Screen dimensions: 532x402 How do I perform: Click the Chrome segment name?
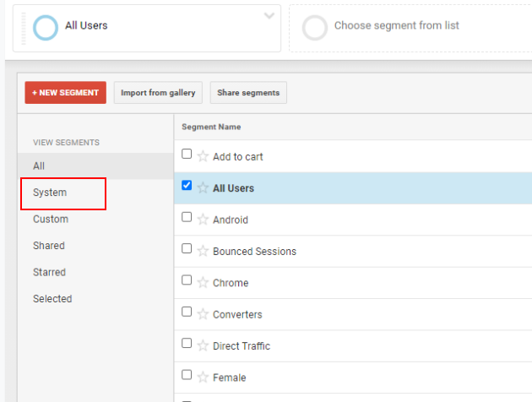click(x=231, y=283)
